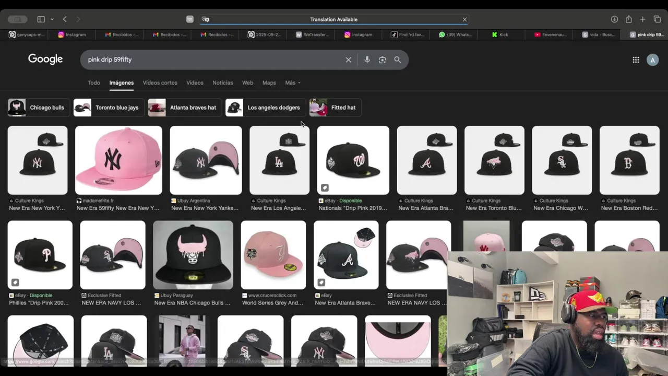Filter by Fitted hat chip

coord(335,108)
